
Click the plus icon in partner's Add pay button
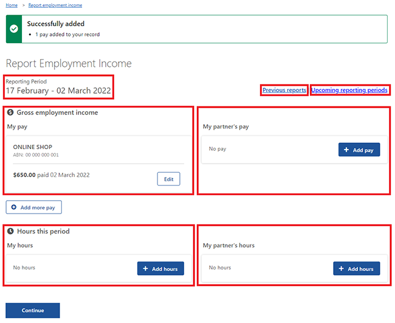click(x=346, y=150)
